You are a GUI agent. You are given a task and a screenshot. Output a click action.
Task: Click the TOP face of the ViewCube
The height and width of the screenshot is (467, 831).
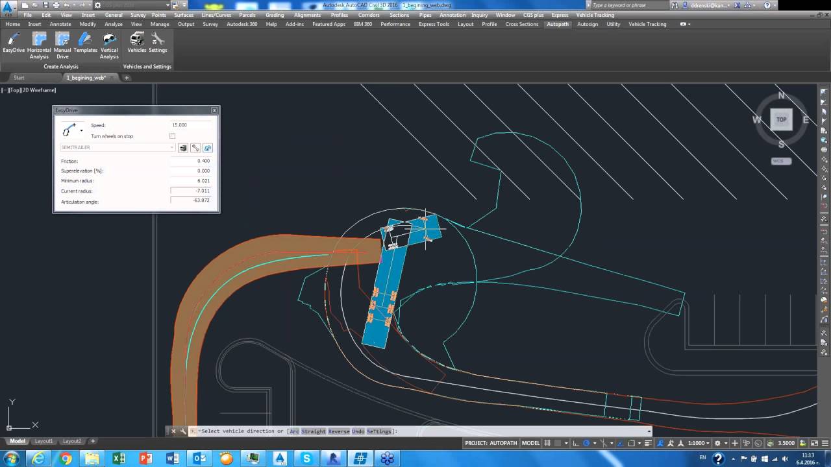pyautogui.click(x=782, y=119)
